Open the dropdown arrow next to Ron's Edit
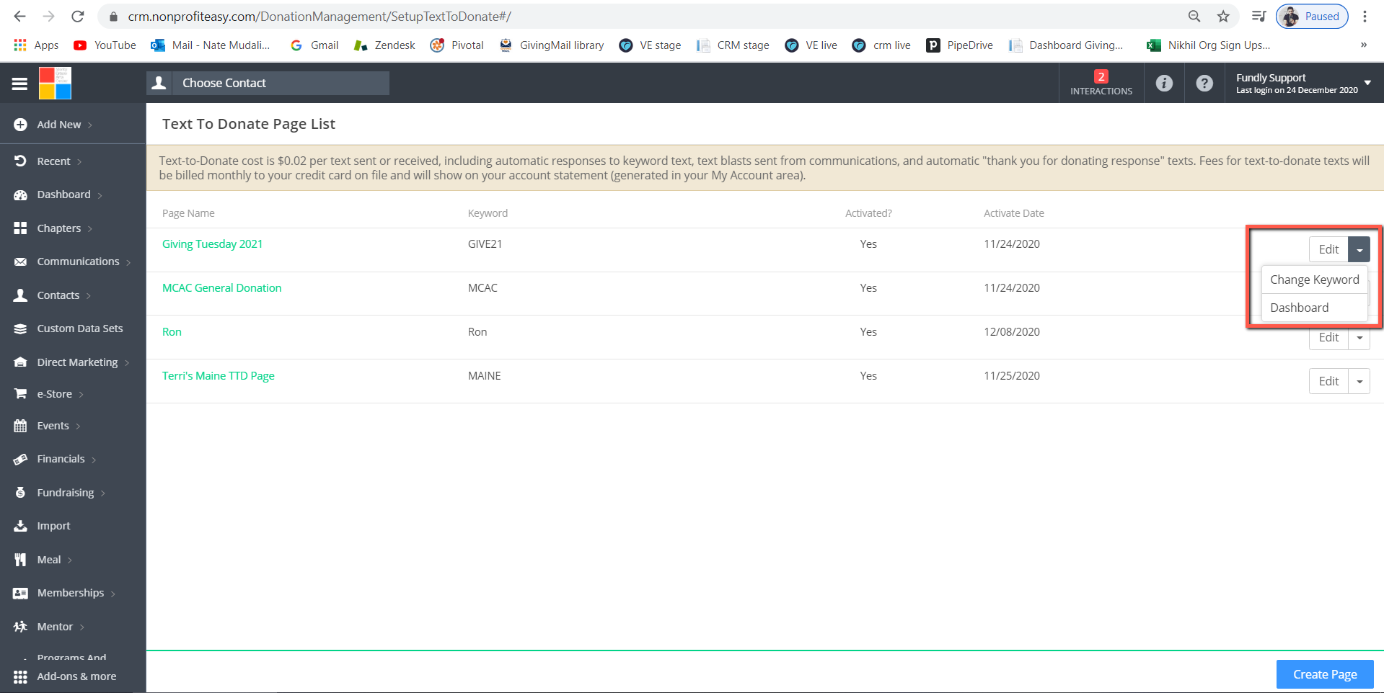Image resolution: width=1384 pixels, height=693 pixels. pyautogui.click(x=1359, y=337)
